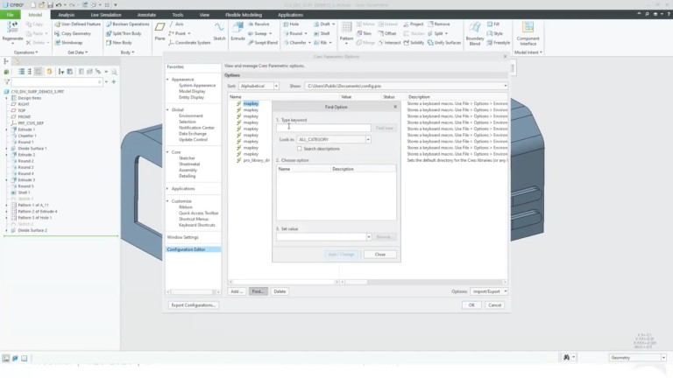The width and height of the screenshot is (673, 378).
Task: Open the Import/Export options dropdown
Action: [x=489, y=291]
